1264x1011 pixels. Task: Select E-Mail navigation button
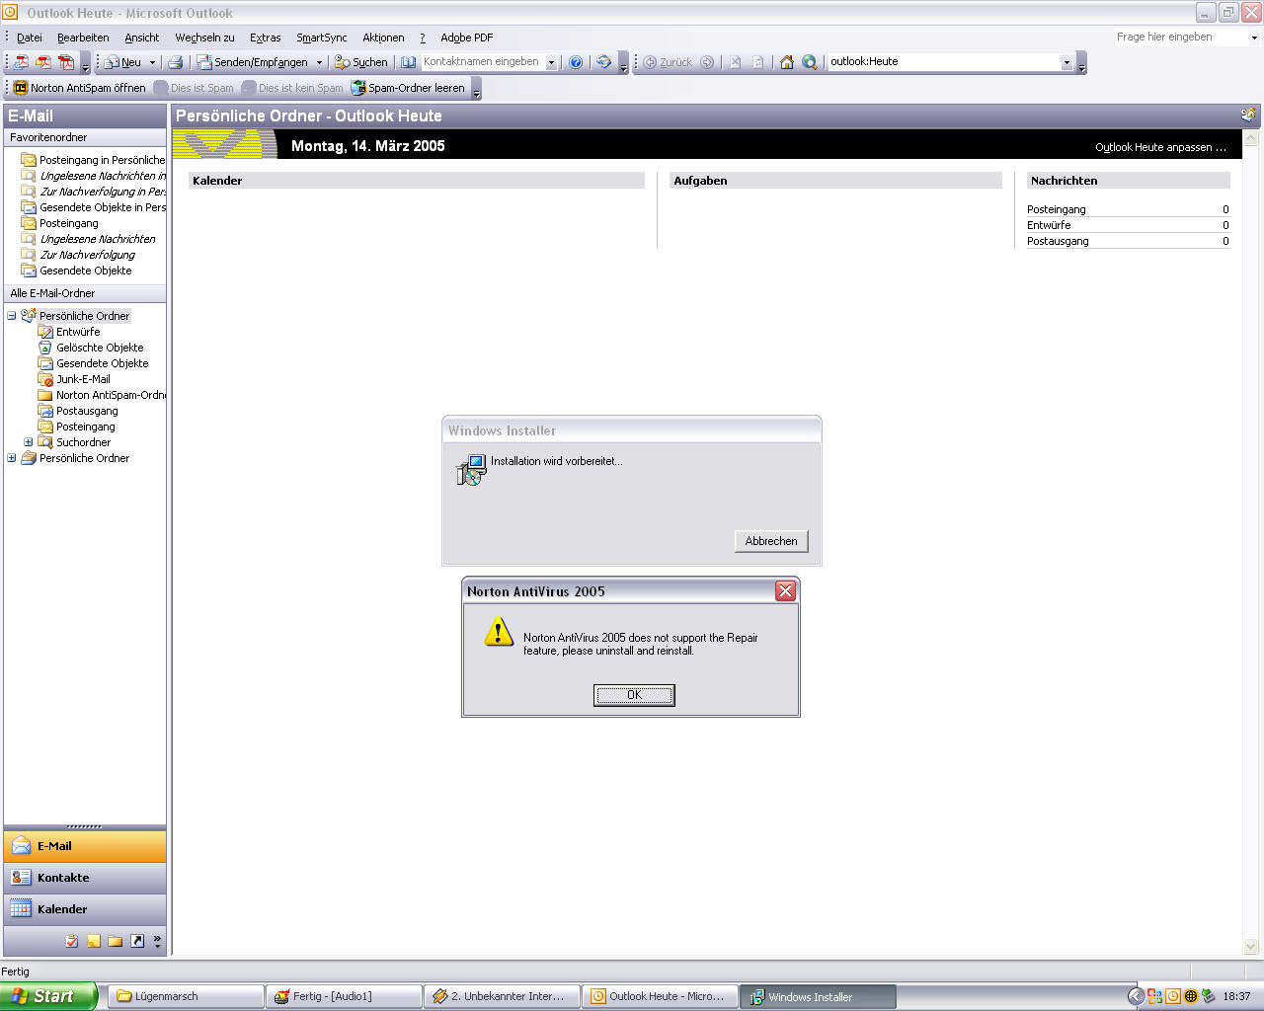85,846
